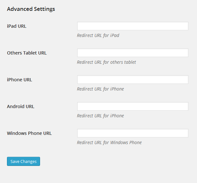The image size is (197, 183).
Task: Click the 'Redirect URL for others tablet' description
Action: tap(106, 62)
